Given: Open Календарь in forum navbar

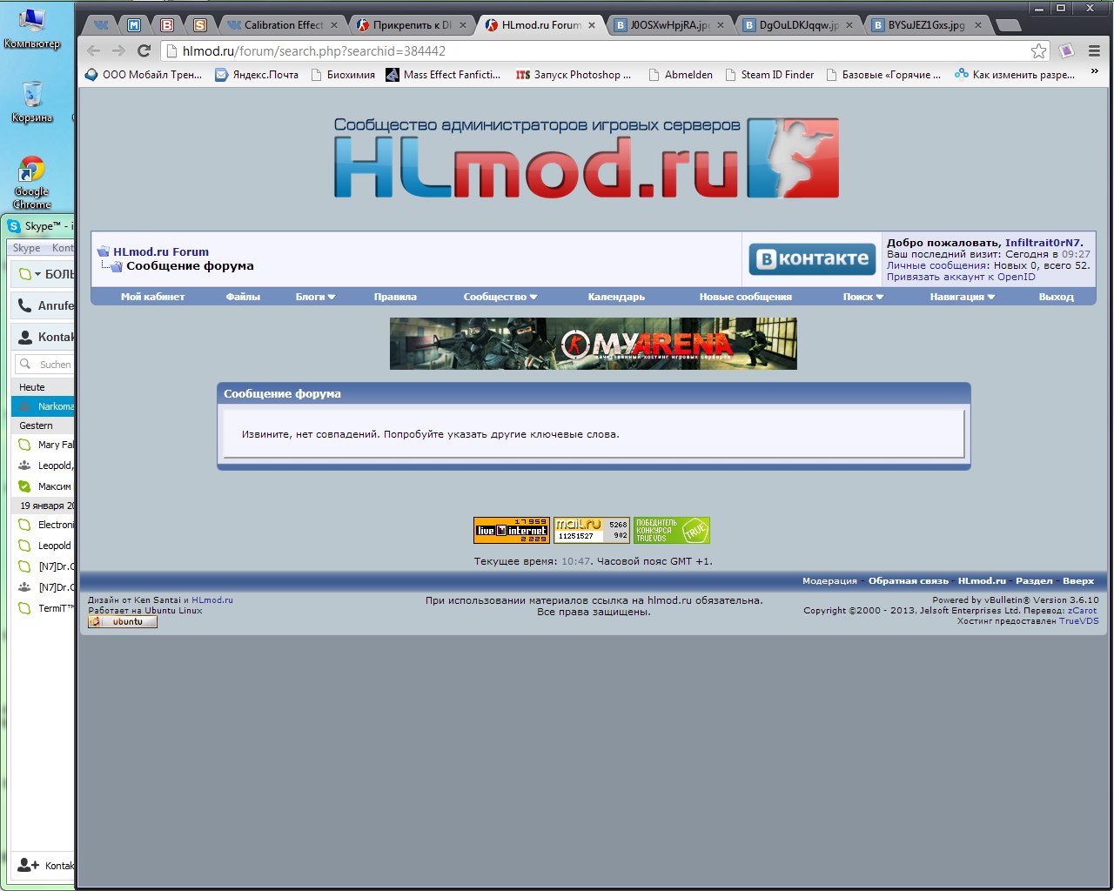Looking at the screenshot, I should click(616, 297).
